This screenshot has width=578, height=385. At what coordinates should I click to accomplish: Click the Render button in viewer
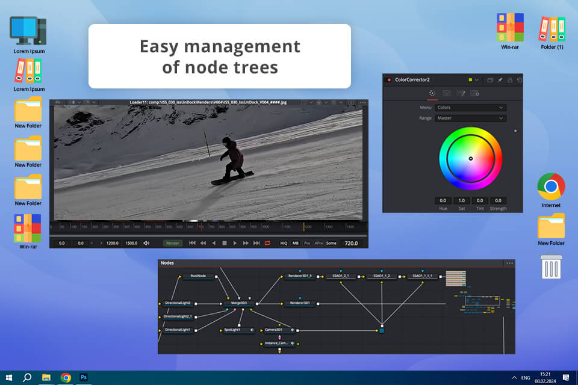coord(173,243)
